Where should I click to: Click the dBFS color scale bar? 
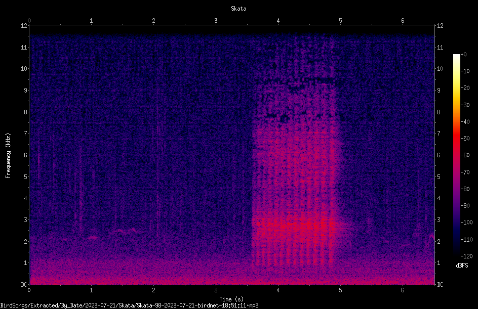[456, 155]
